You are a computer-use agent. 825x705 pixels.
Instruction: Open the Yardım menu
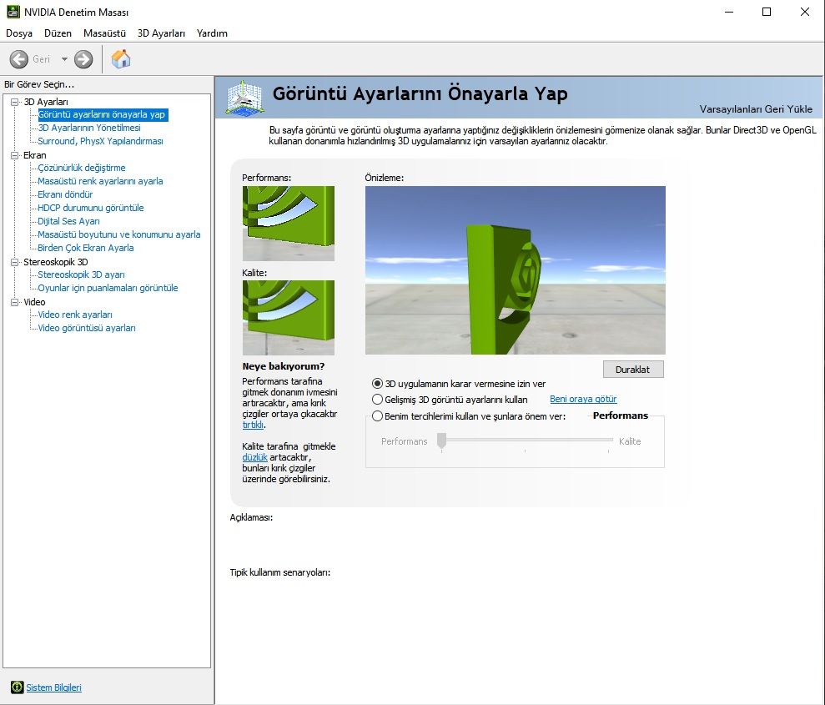click(x=212, y=33)
